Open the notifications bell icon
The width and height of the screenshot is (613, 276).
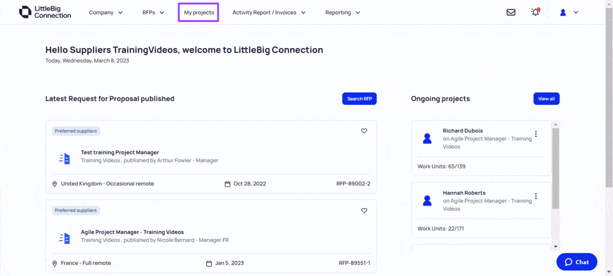click(x=535, y=12)
